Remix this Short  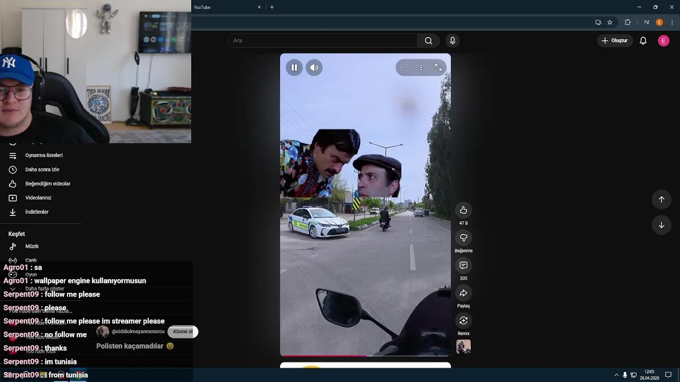click(x=463, y=320)
